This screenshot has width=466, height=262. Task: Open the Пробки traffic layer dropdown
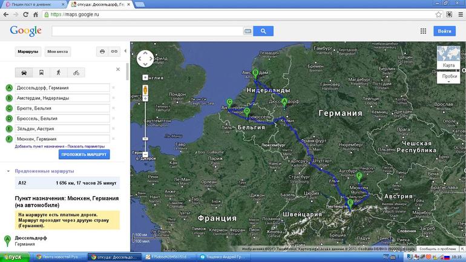[448, 78]
